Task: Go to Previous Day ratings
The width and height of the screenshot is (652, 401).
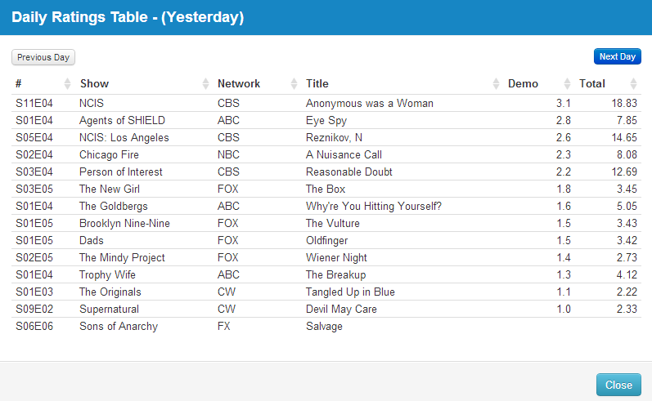Action: pos(43,57)
